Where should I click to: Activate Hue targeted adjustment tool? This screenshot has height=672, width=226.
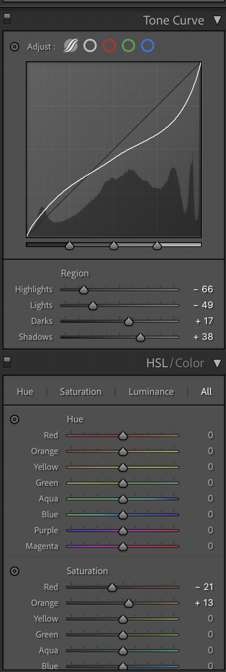15,419
